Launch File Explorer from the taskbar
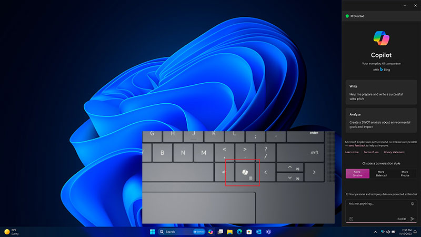The width and height of the screenshot is (421, 237). click(x=230, y=232)
